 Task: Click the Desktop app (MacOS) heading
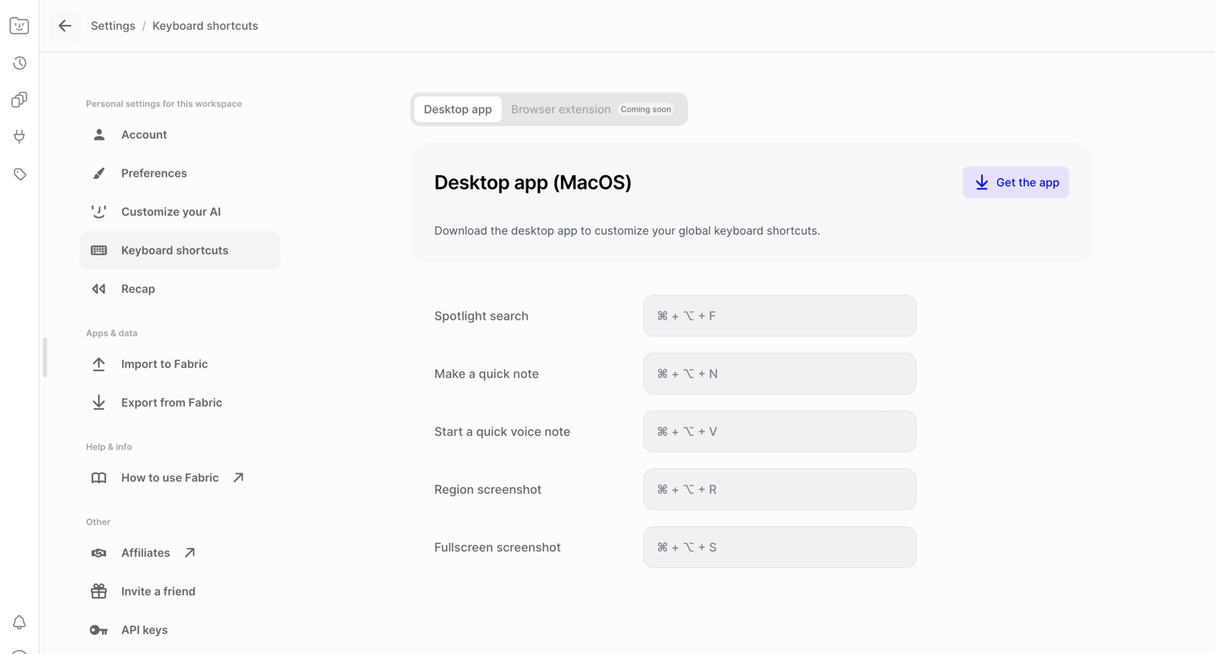point(533,182)
